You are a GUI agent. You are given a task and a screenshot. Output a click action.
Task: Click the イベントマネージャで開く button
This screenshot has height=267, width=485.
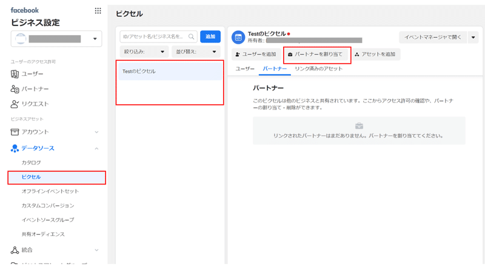(x=433, y=37)
